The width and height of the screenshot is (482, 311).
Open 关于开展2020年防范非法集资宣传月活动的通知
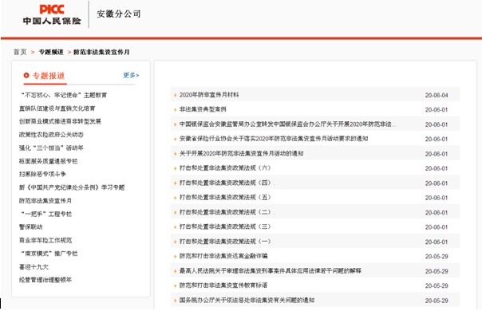pyautogui.click(x=241, y=153)
